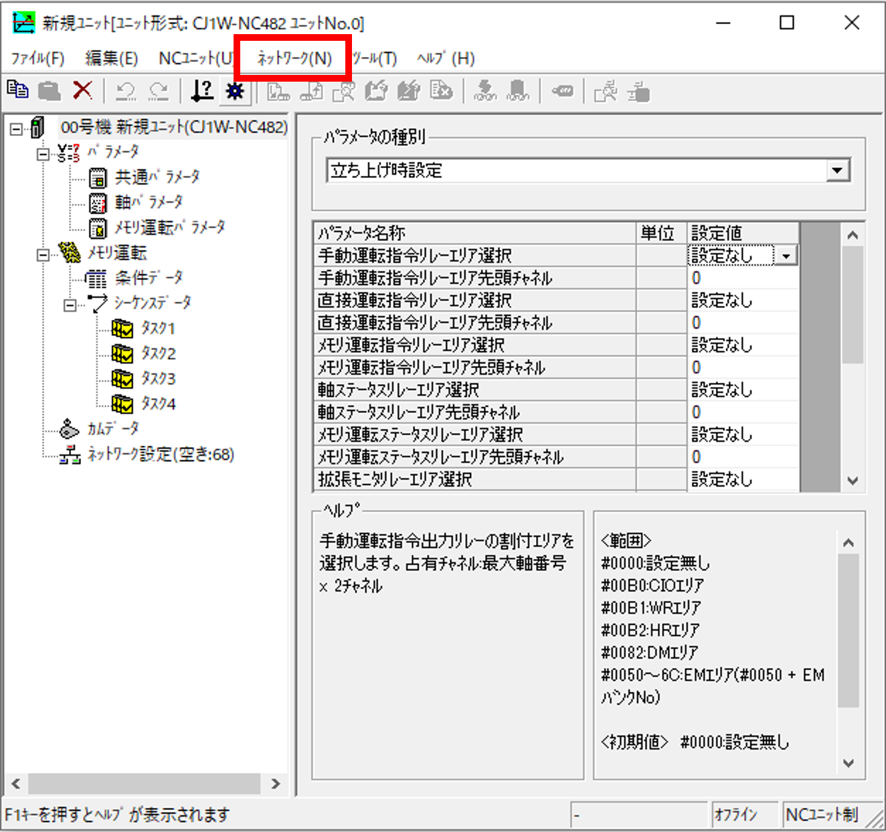Image resolution: width=886 pixels, height=832 pixels.
Task: Open the 編集(E) menu
Action: point(112,58)
